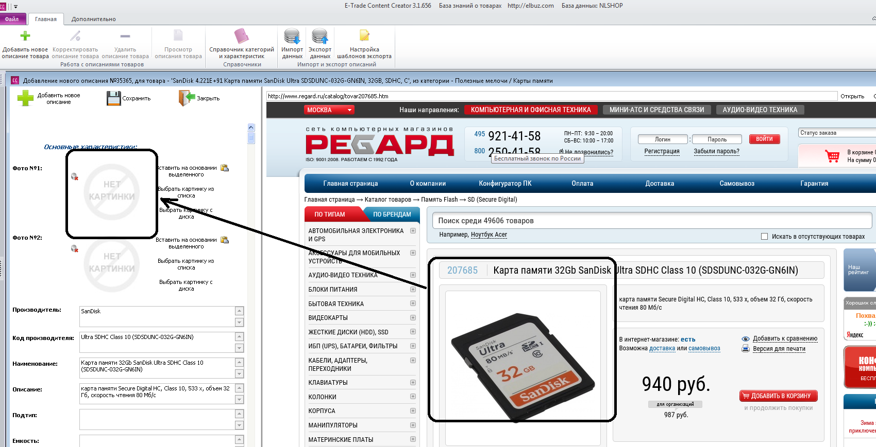
Task: Click the 'Импорт данных' database icon
Action: 292,36
